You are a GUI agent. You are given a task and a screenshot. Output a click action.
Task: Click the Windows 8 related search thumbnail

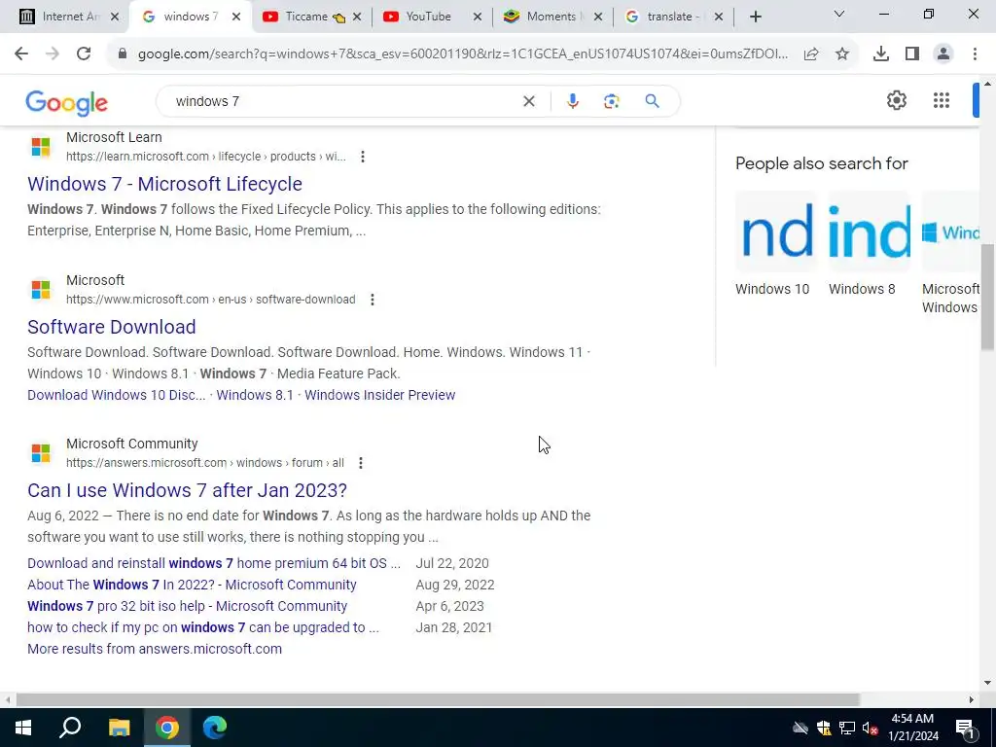[x=869, y=231]
